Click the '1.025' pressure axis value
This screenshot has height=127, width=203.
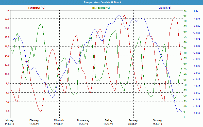coord(197,33)
